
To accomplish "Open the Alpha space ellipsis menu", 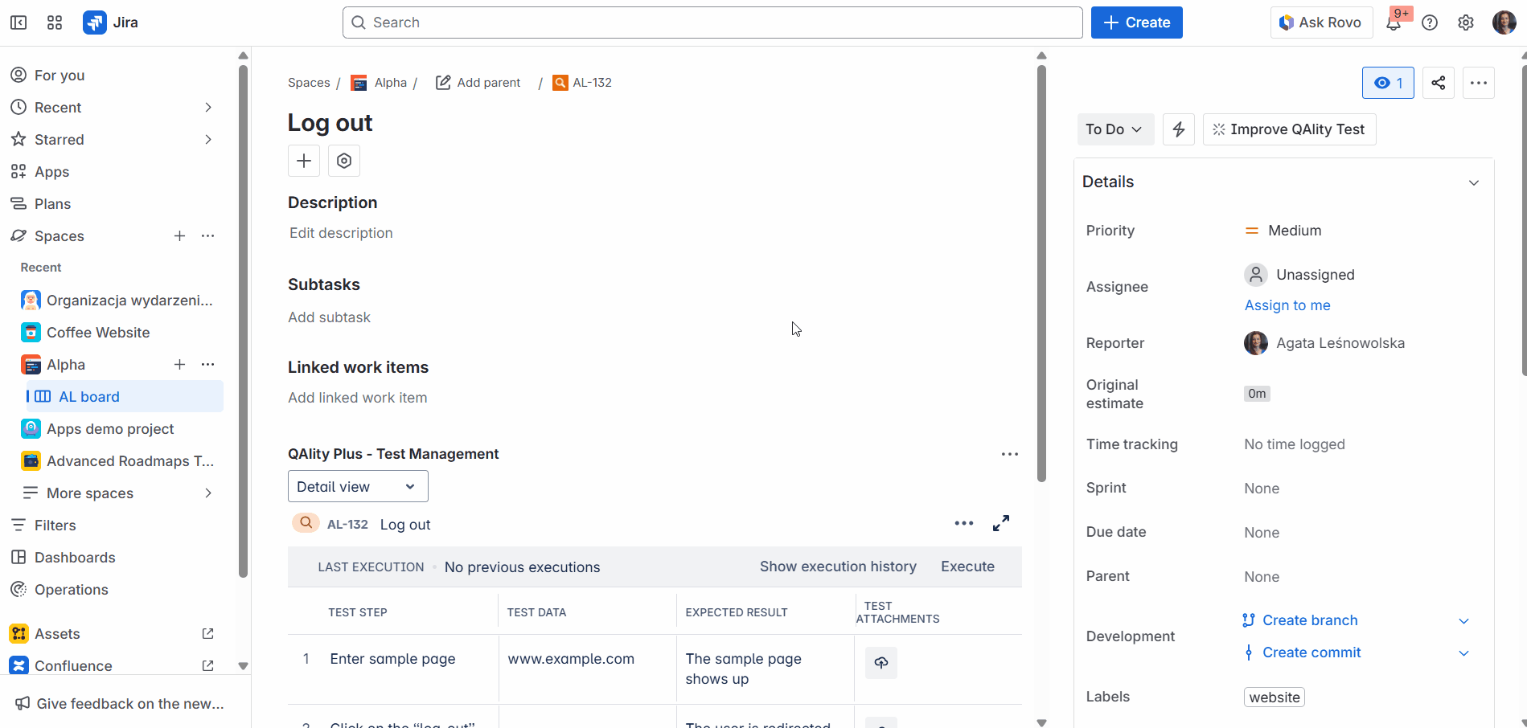I will 208,365.
